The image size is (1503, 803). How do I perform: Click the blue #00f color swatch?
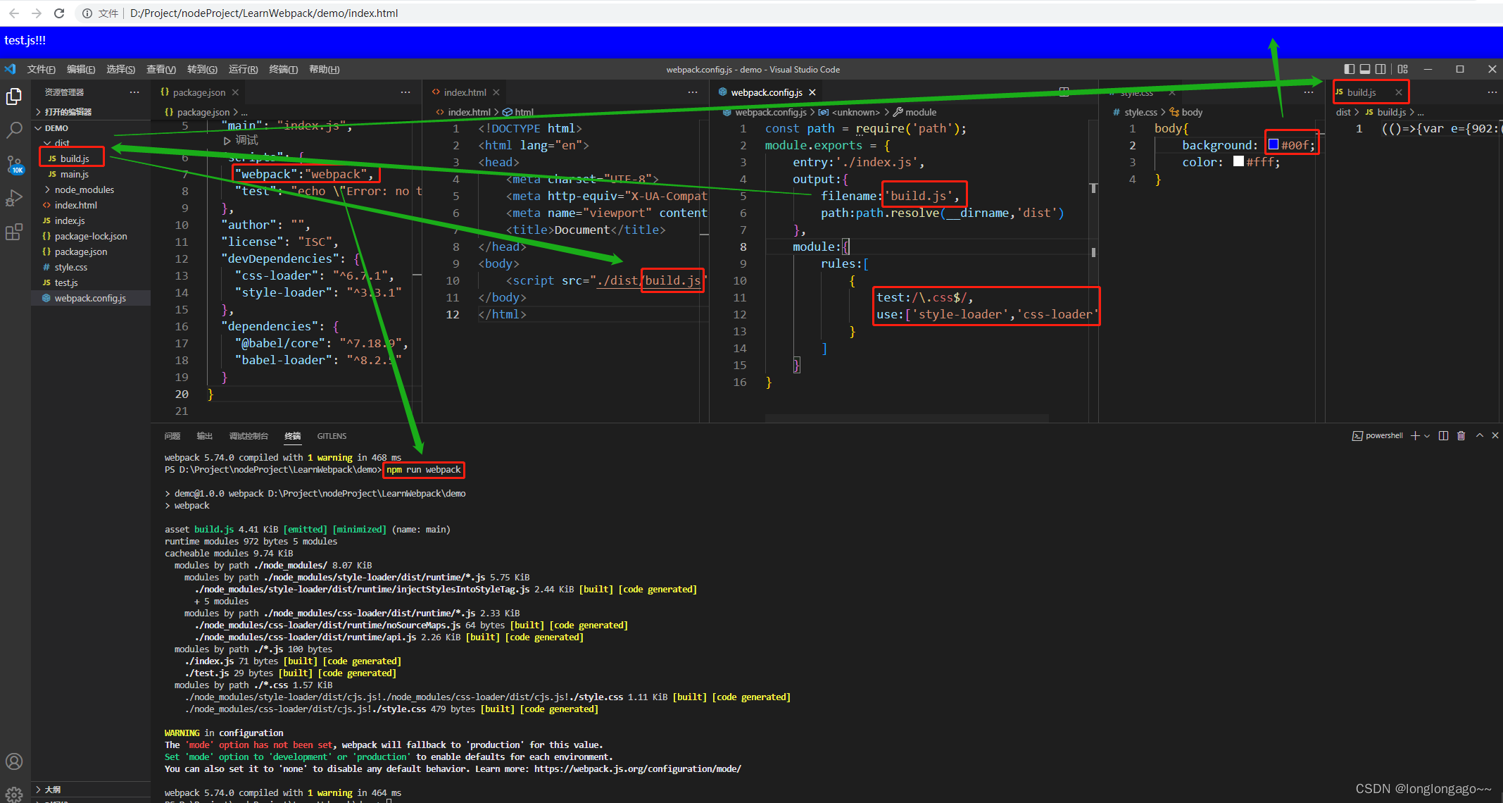click(x=1273, y=144)
